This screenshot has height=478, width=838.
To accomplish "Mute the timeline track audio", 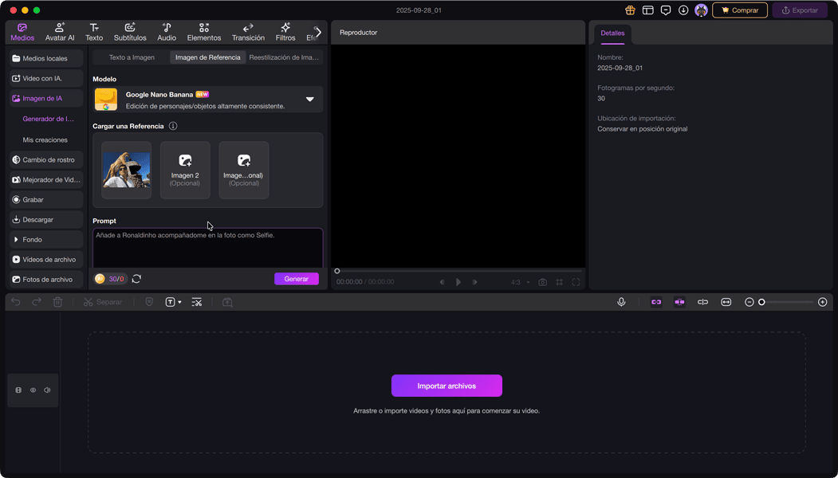I will pyautogui.click(x=47, y=390).
